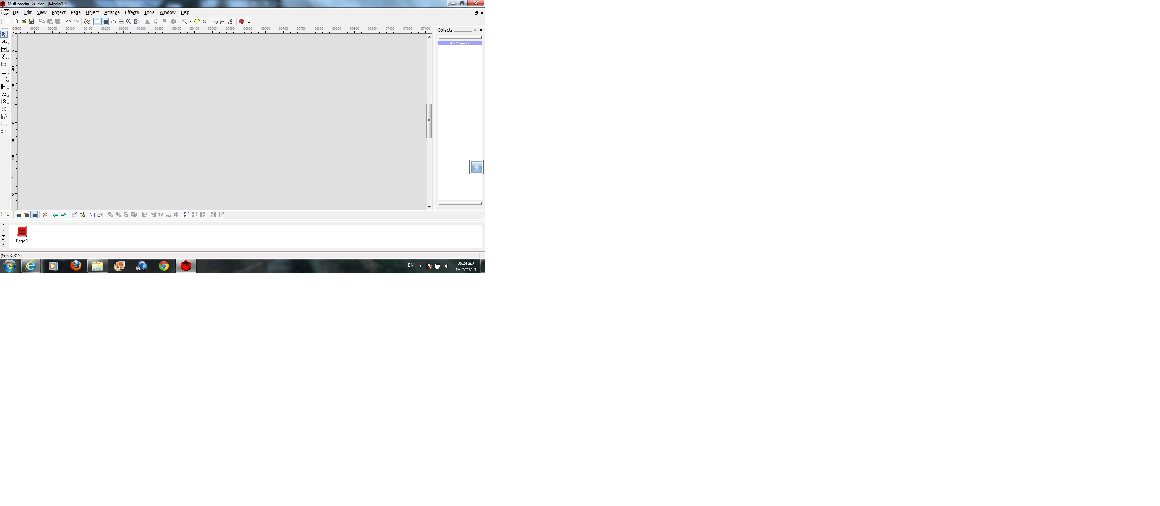Select the S object tool
The height and width of the screenshot is (506, 1160).
pos(5,101)
